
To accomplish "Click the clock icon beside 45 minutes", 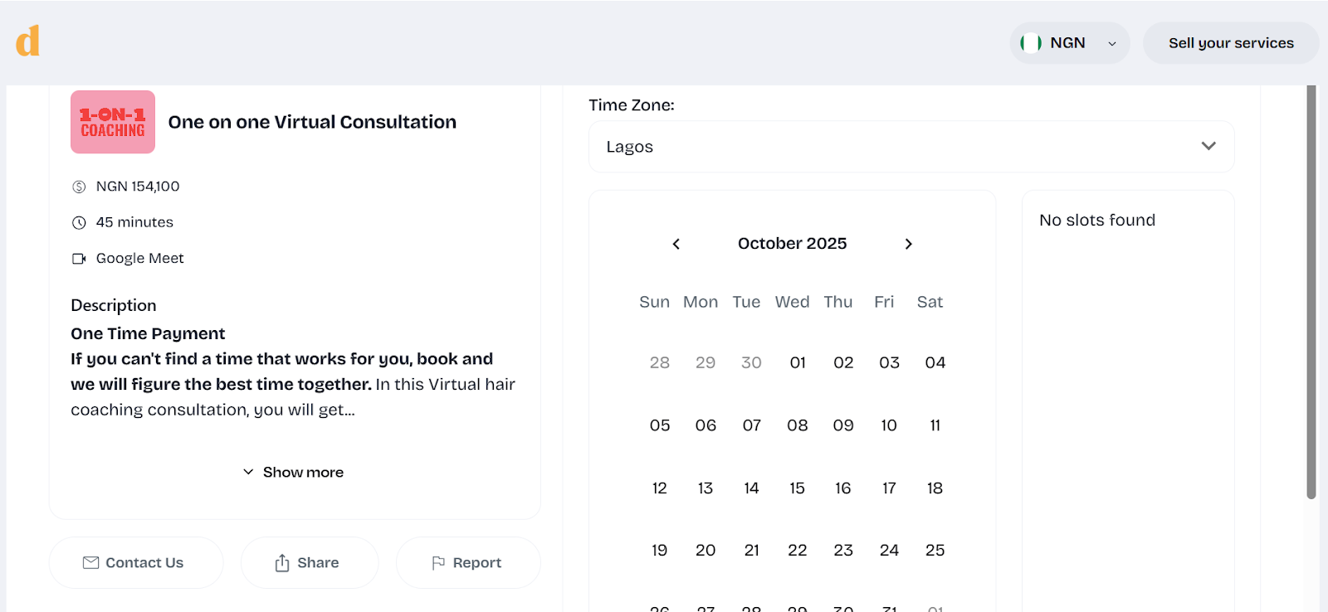I will 79,221.
